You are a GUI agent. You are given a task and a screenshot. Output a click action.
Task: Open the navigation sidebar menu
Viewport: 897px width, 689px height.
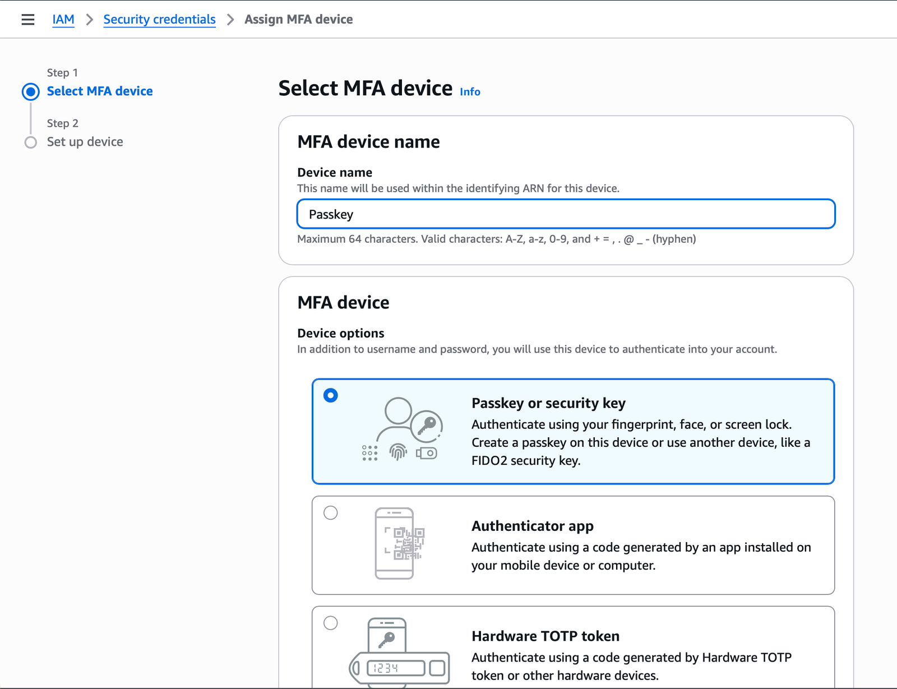click(27, 19)
